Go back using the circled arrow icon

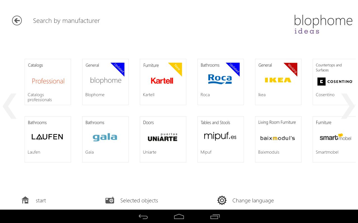click(x=17, y=21)
